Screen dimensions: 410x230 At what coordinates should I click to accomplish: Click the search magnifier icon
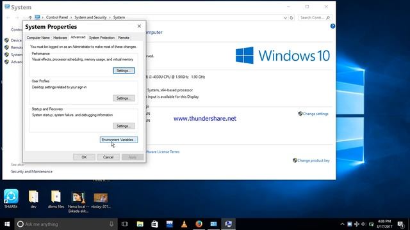(x=328, y=17)
